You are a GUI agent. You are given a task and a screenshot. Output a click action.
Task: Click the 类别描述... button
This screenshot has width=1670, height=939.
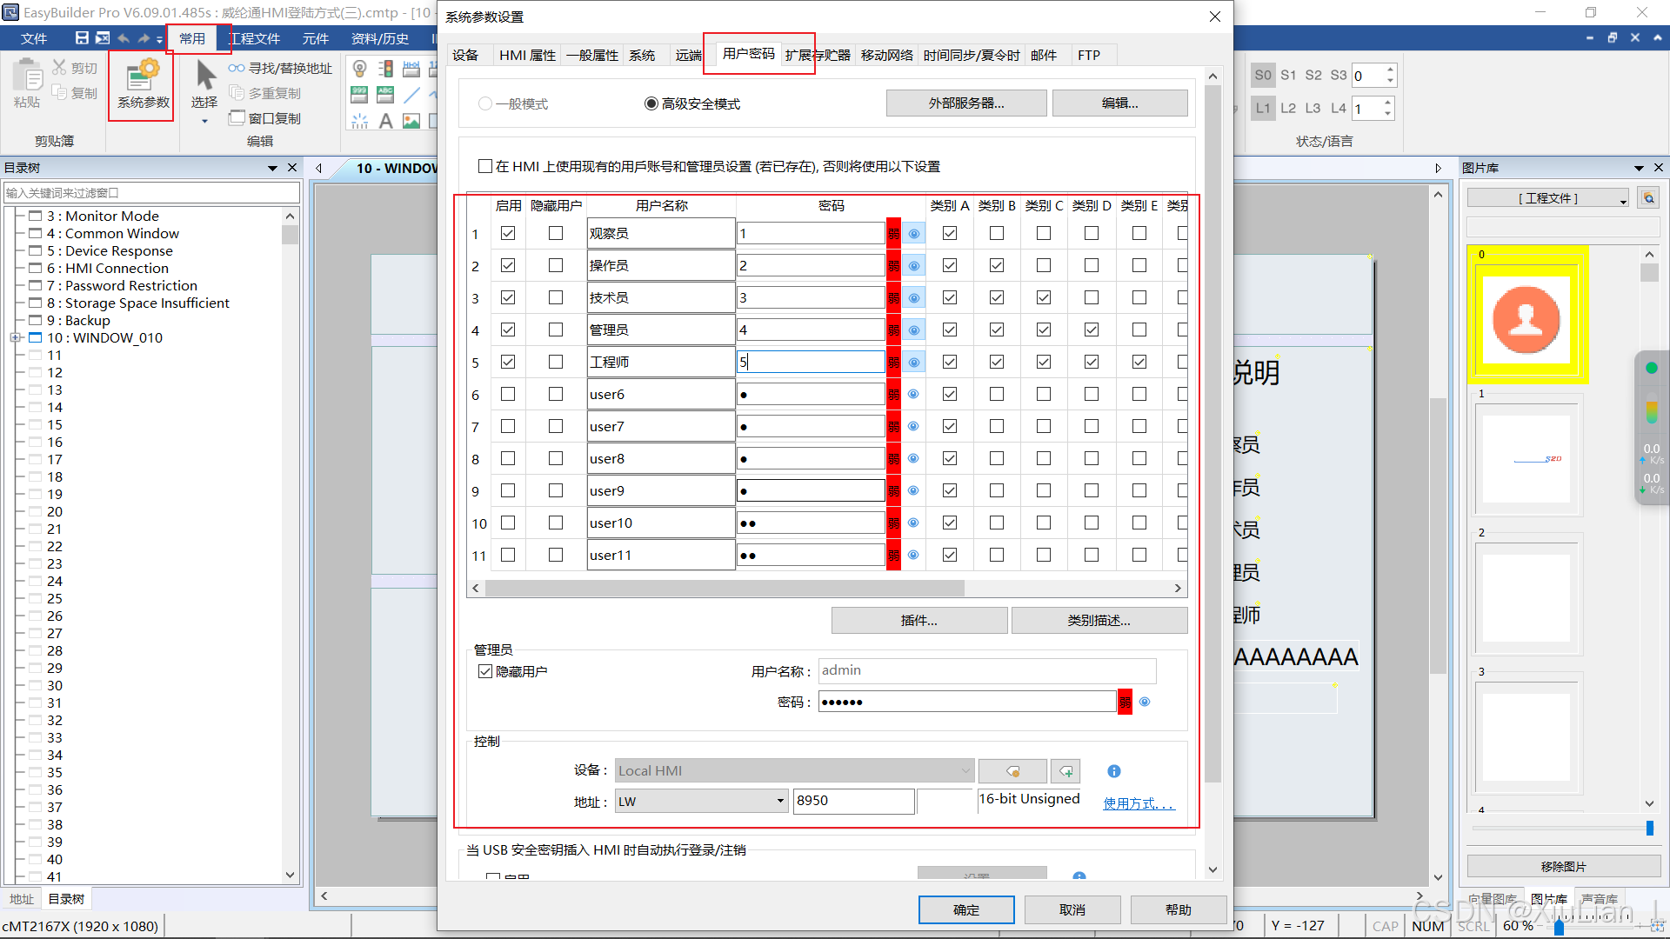(x=1099, y=620)
